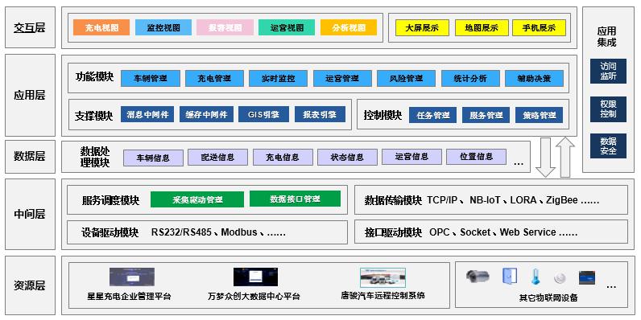Screen dimensions: 641x320
Task: Click the 配送信息 data block
Action: click(217, 157)
